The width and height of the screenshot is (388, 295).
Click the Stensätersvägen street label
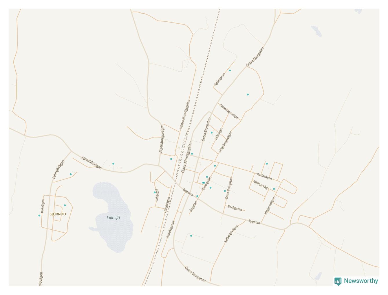229,112
